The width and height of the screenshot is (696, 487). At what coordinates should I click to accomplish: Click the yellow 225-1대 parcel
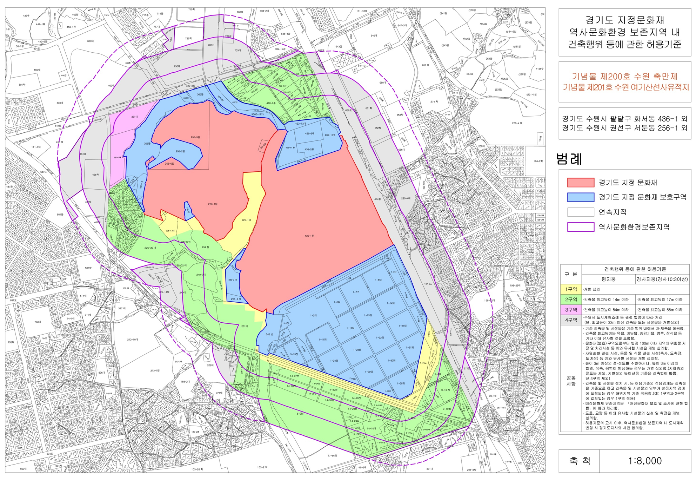[246, 220]
